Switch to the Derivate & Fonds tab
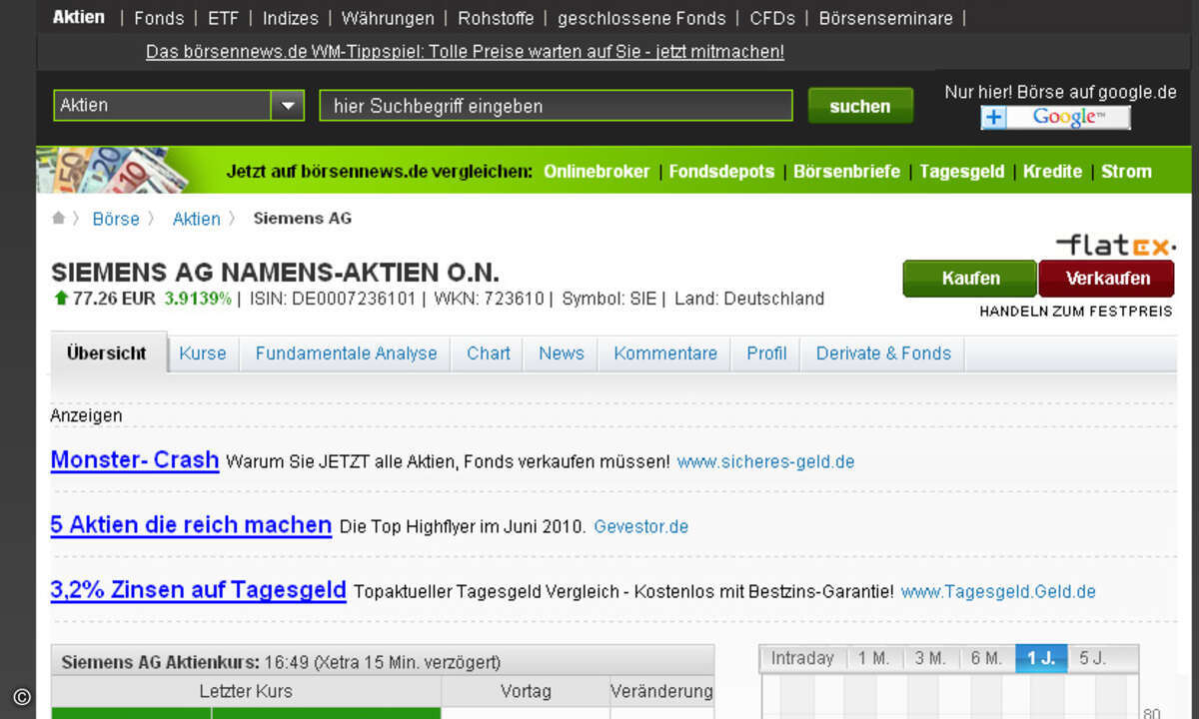Screen dimensions: 1199x719 tap(883, 354)
